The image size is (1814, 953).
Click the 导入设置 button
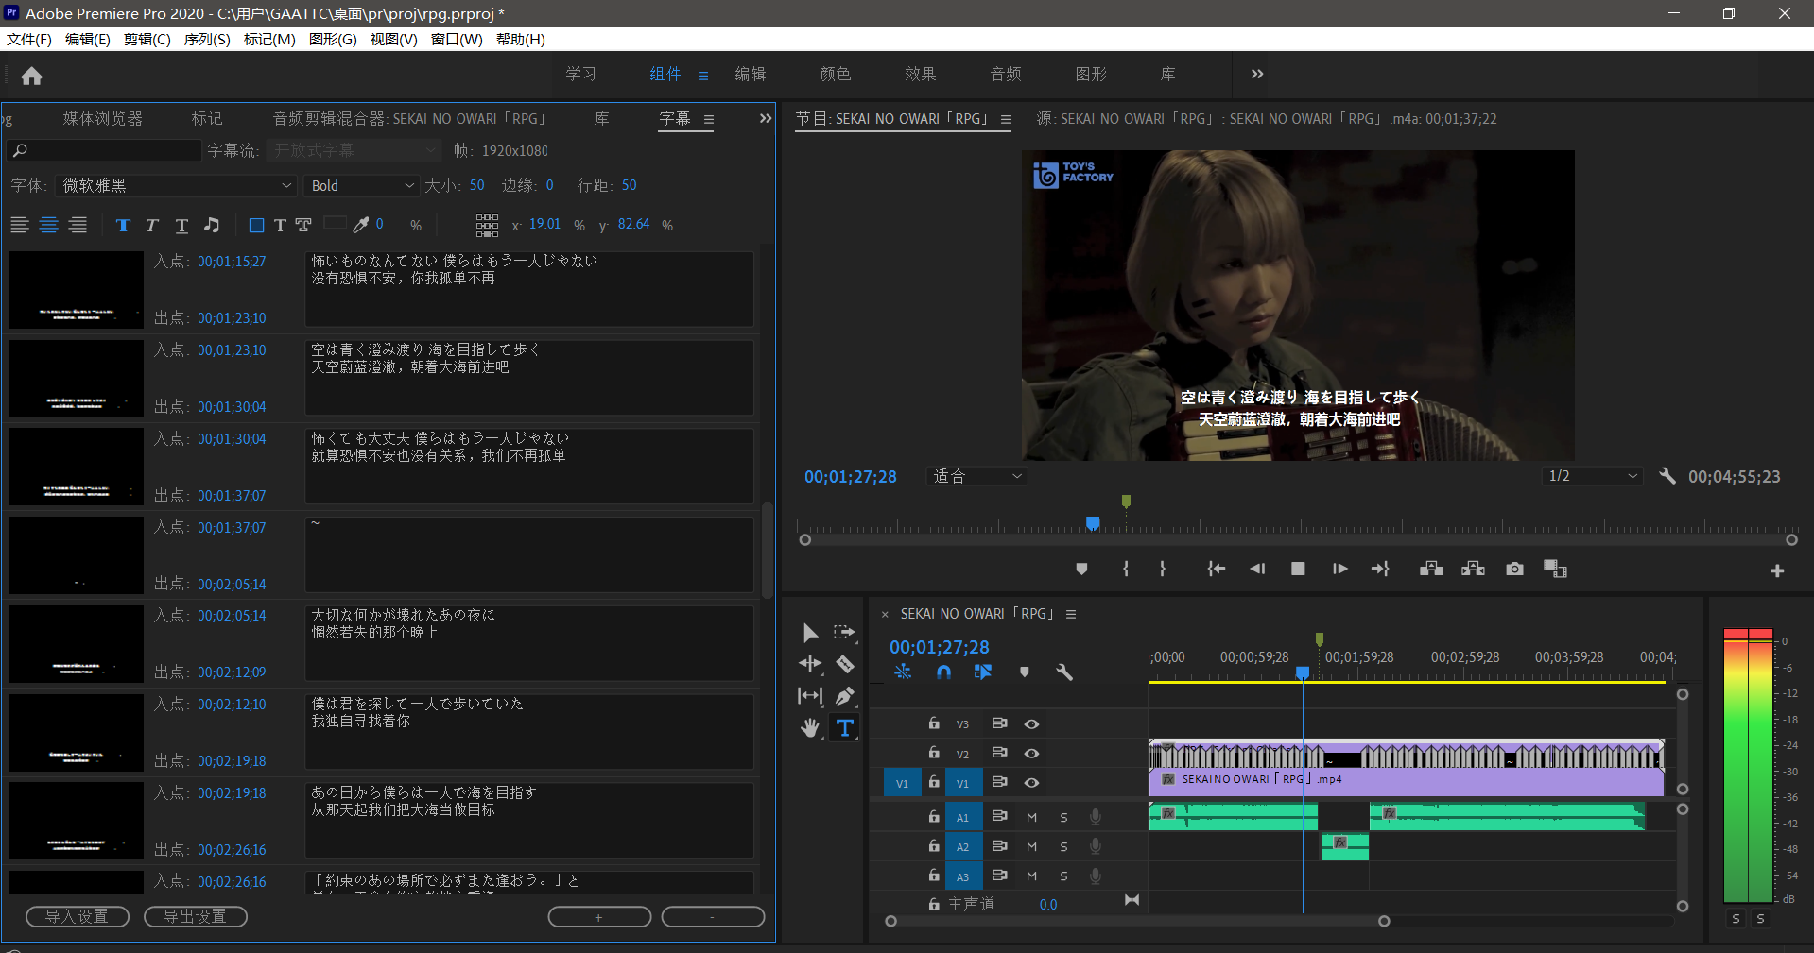[77, 916]
